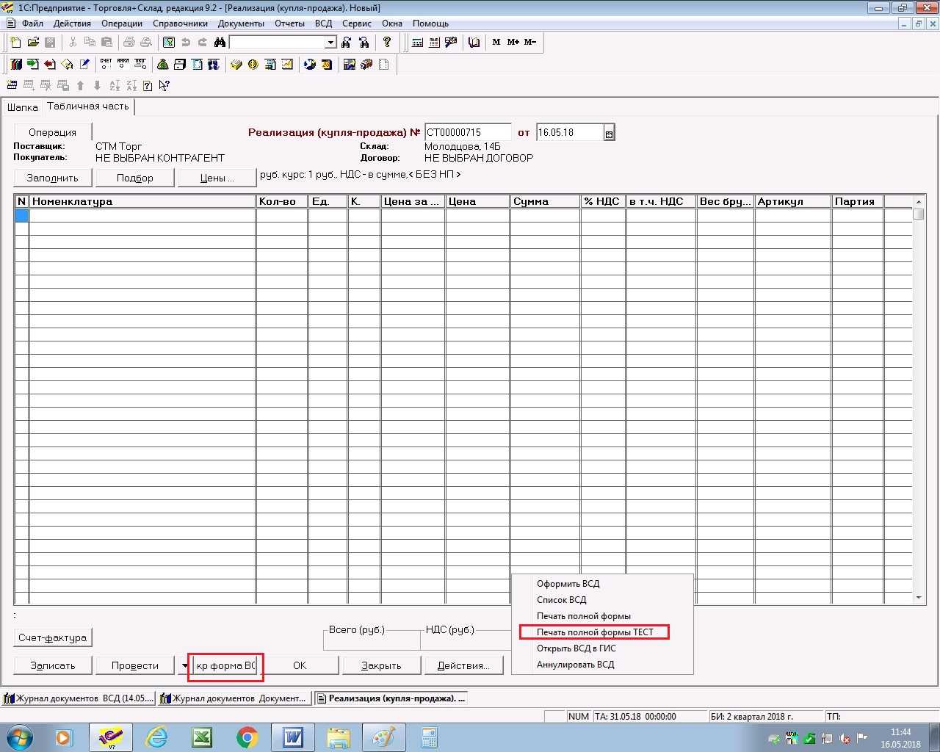940x752 pixels.
Task: Click the binoculars Find icon before search box
Action: click(x=220, y=43)
